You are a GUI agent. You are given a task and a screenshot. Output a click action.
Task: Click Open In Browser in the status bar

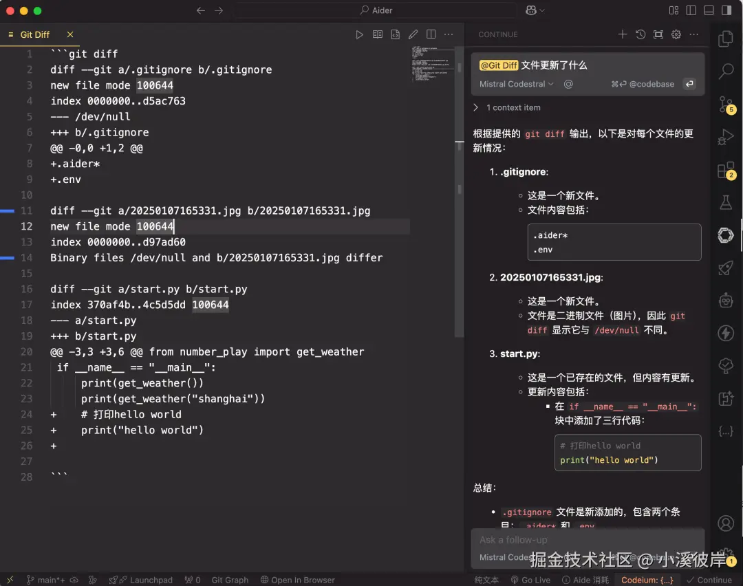[298, 580]
